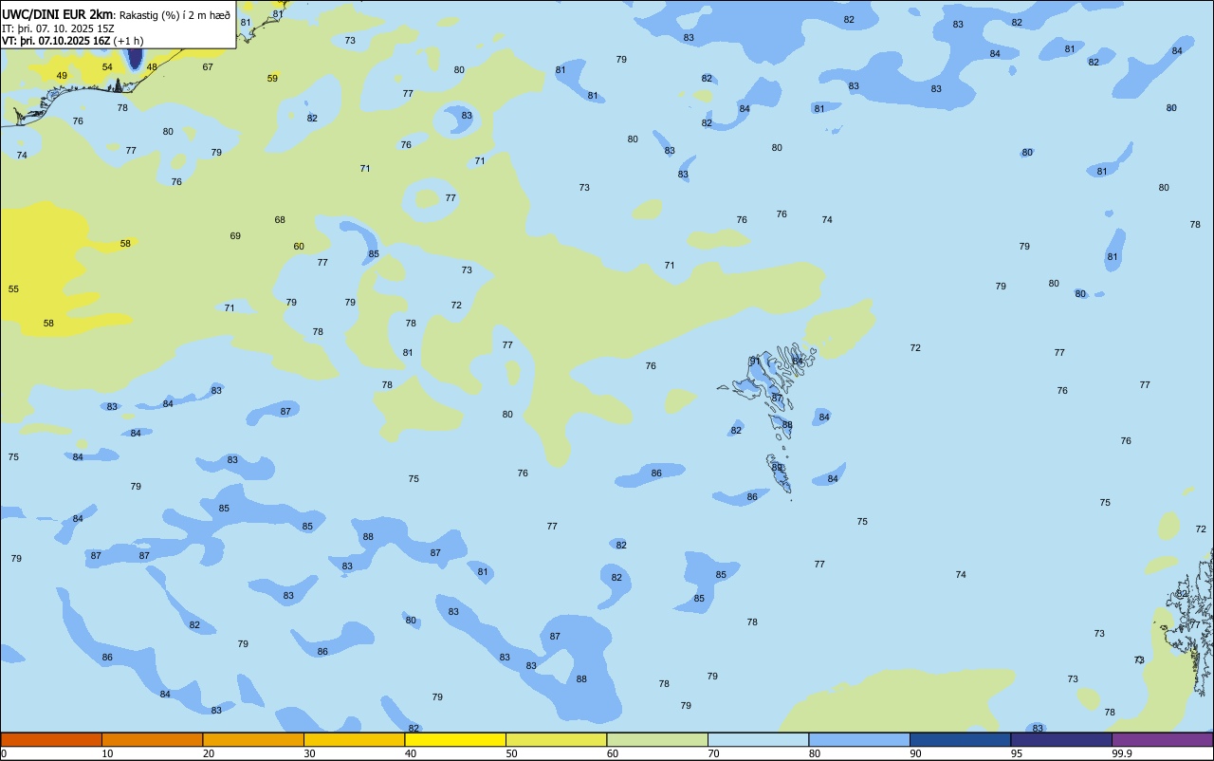The width and height of the screenshot is (1214, 761).
Task: Click the 'IT: þri. 07. 10. 2025 15Z' line
Action: tap(58, 28)
